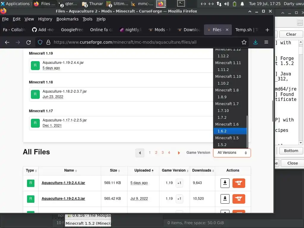Install Aquaculture-1.19-2.4.4.jar via orange CurseForge button
This screenshot has width=304, height=228.
tap(239, 183)
